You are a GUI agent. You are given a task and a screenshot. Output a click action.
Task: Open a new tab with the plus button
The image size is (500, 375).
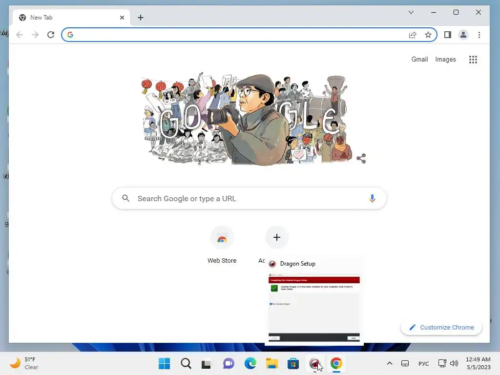tap(141, 18)
